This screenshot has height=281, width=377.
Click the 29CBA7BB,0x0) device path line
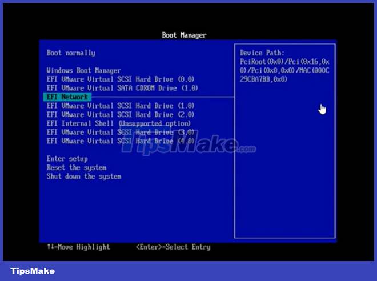point(263,79)
